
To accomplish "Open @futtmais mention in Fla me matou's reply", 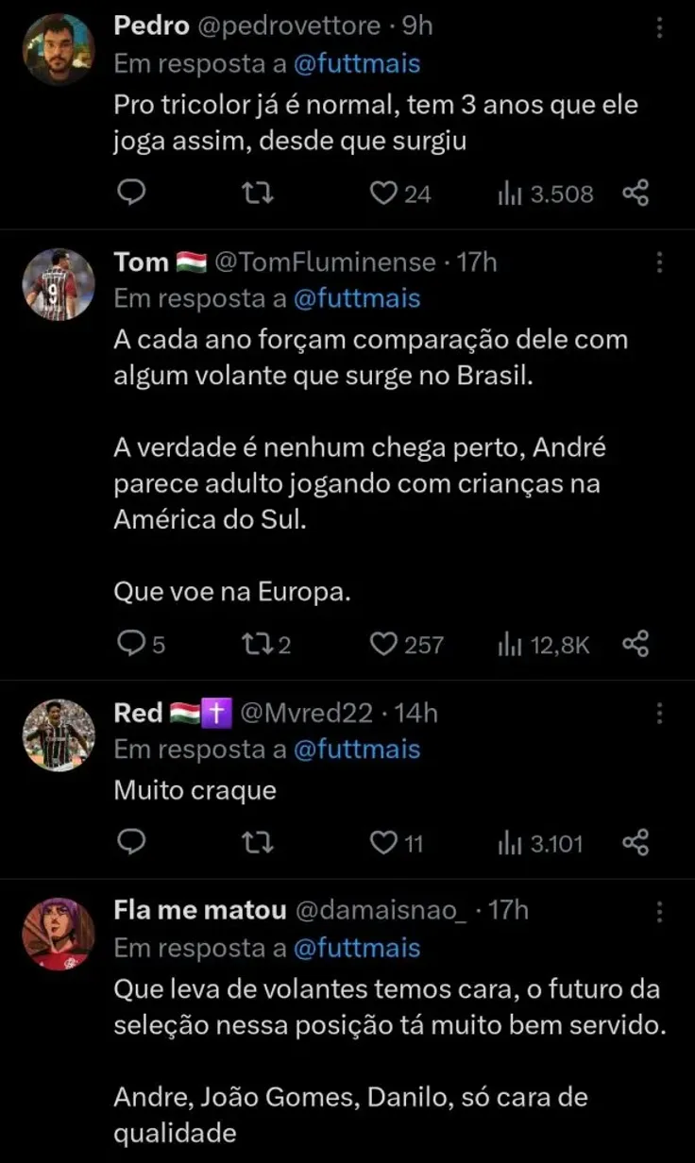I will pos(357,947).
